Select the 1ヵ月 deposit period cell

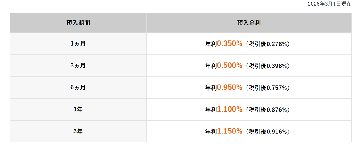78,43
